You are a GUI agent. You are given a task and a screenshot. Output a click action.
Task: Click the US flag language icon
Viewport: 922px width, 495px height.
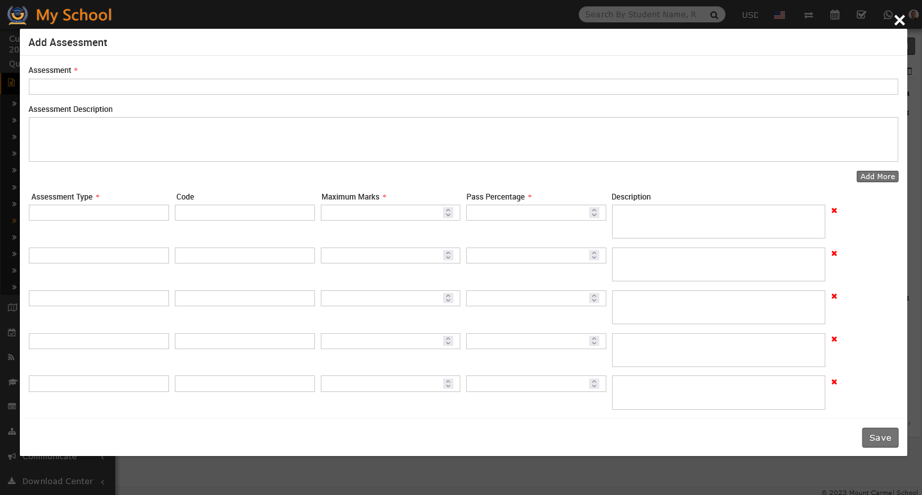coord(779,15)
